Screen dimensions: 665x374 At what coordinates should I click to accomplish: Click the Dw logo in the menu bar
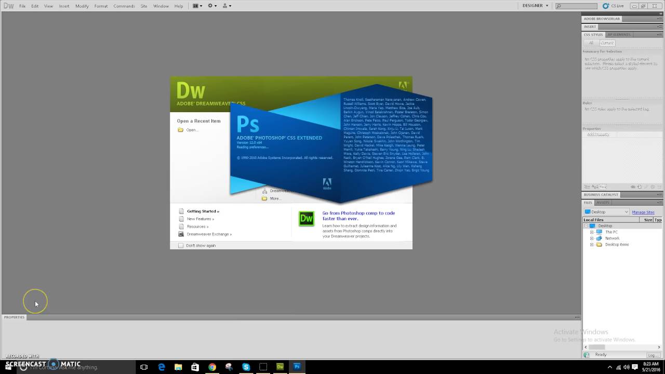pos(8,6)
